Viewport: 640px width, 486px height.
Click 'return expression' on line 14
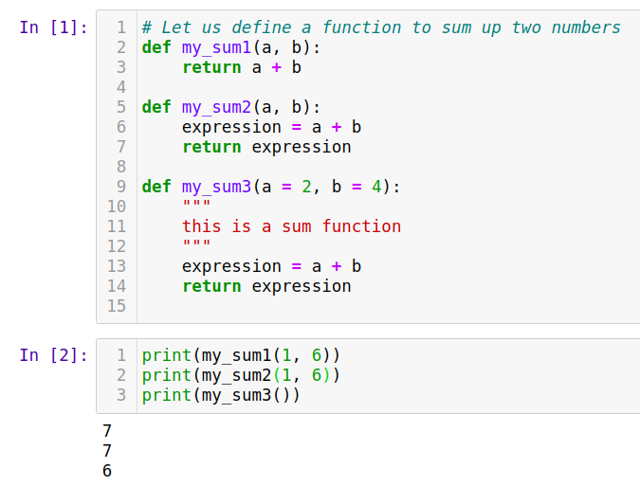(266, 286)
